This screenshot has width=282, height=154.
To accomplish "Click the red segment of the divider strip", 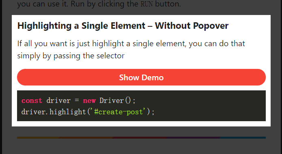I will 140,138.
